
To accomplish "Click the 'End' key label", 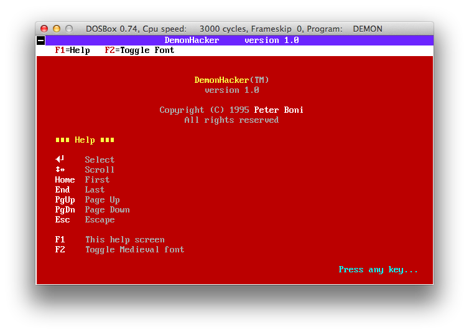I will (63, 189).
